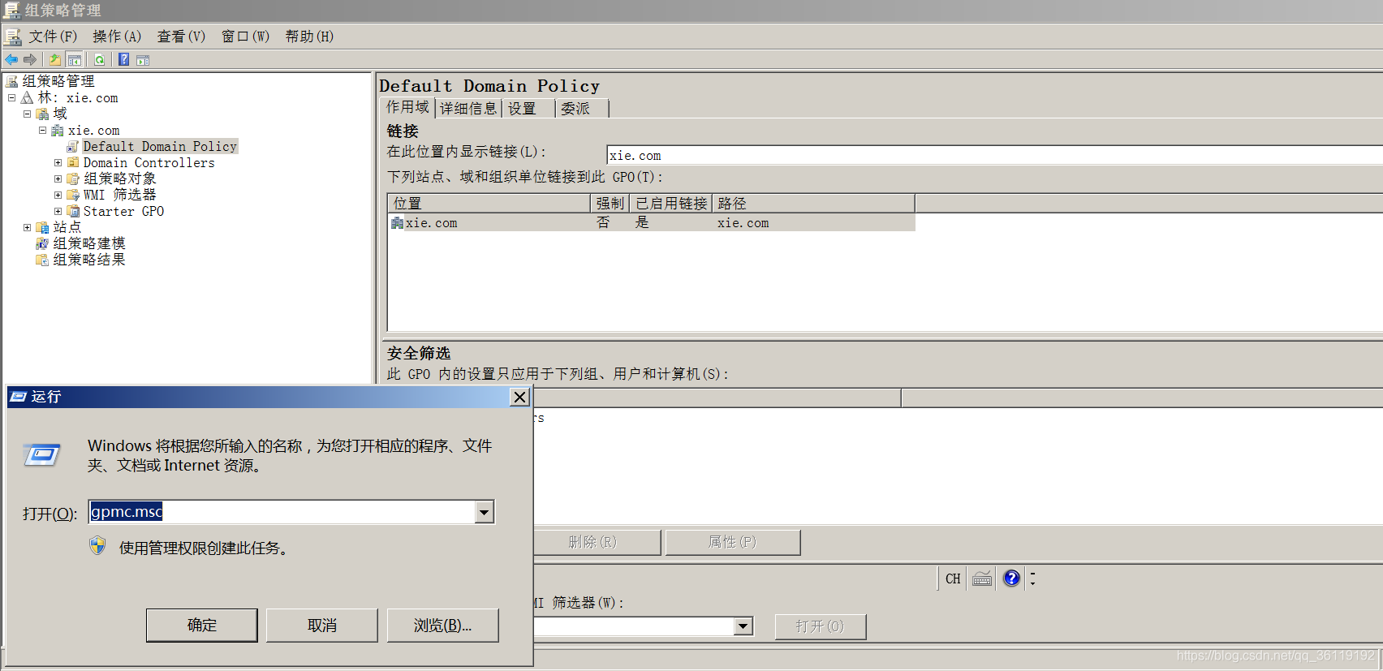1383x671 pixels.
Task: Click 确定 in the Run dialog
Action: 202,626
